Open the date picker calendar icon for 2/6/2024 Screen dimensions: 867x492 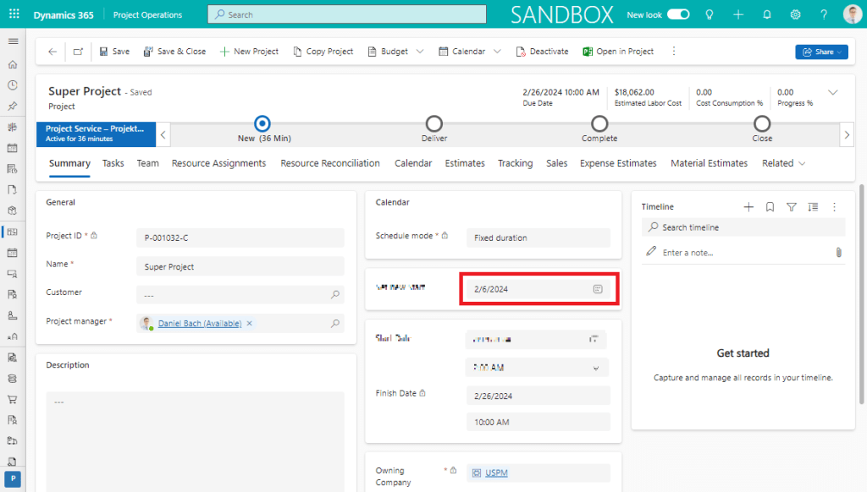pyautogui.click(x=598, y=289)
